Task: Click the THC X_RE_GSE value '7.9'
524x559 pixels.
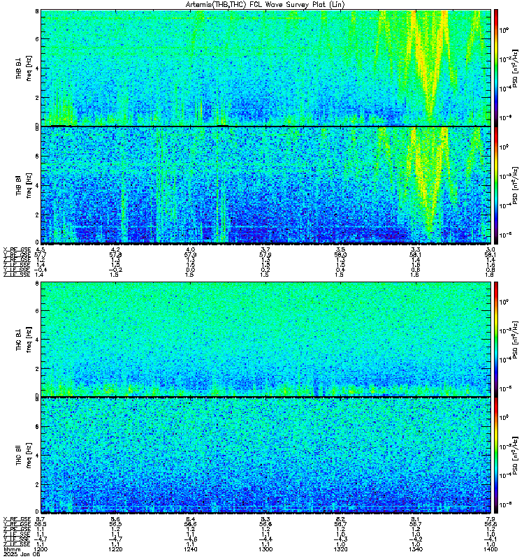Action: click(490, 519)
